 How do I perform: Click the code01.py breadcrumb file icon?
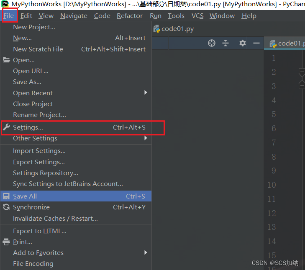157,29
